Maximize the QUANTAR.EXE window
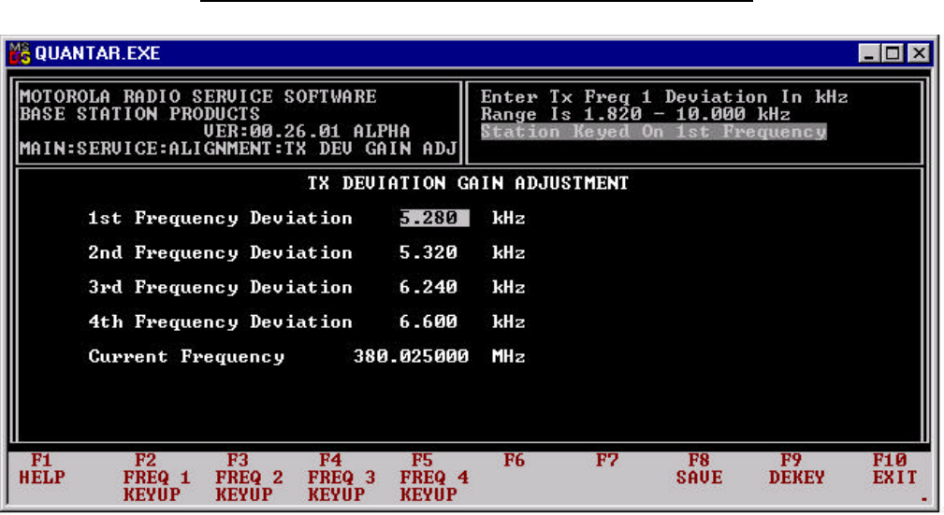 tap(893, 53)
